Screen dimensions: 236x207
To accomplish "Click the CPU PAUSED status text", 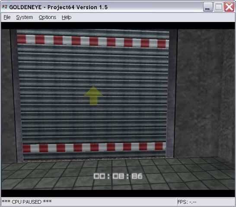I will (26, 202).
